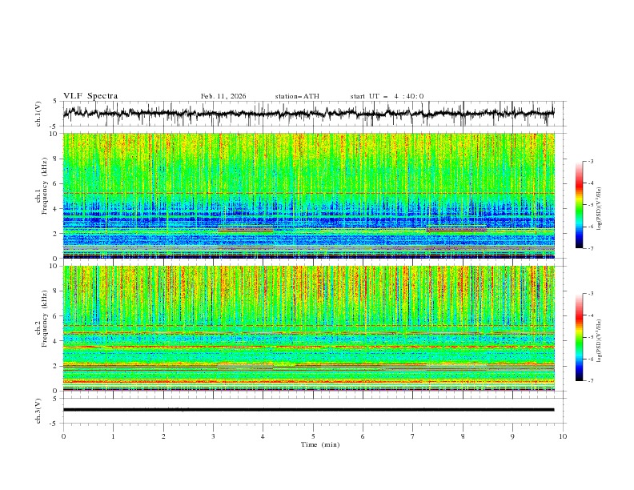The height and width of the screenshot is (490, 634).
Task: Click the ch.1(V) axis "5" tick label
Action: (55, 101)
